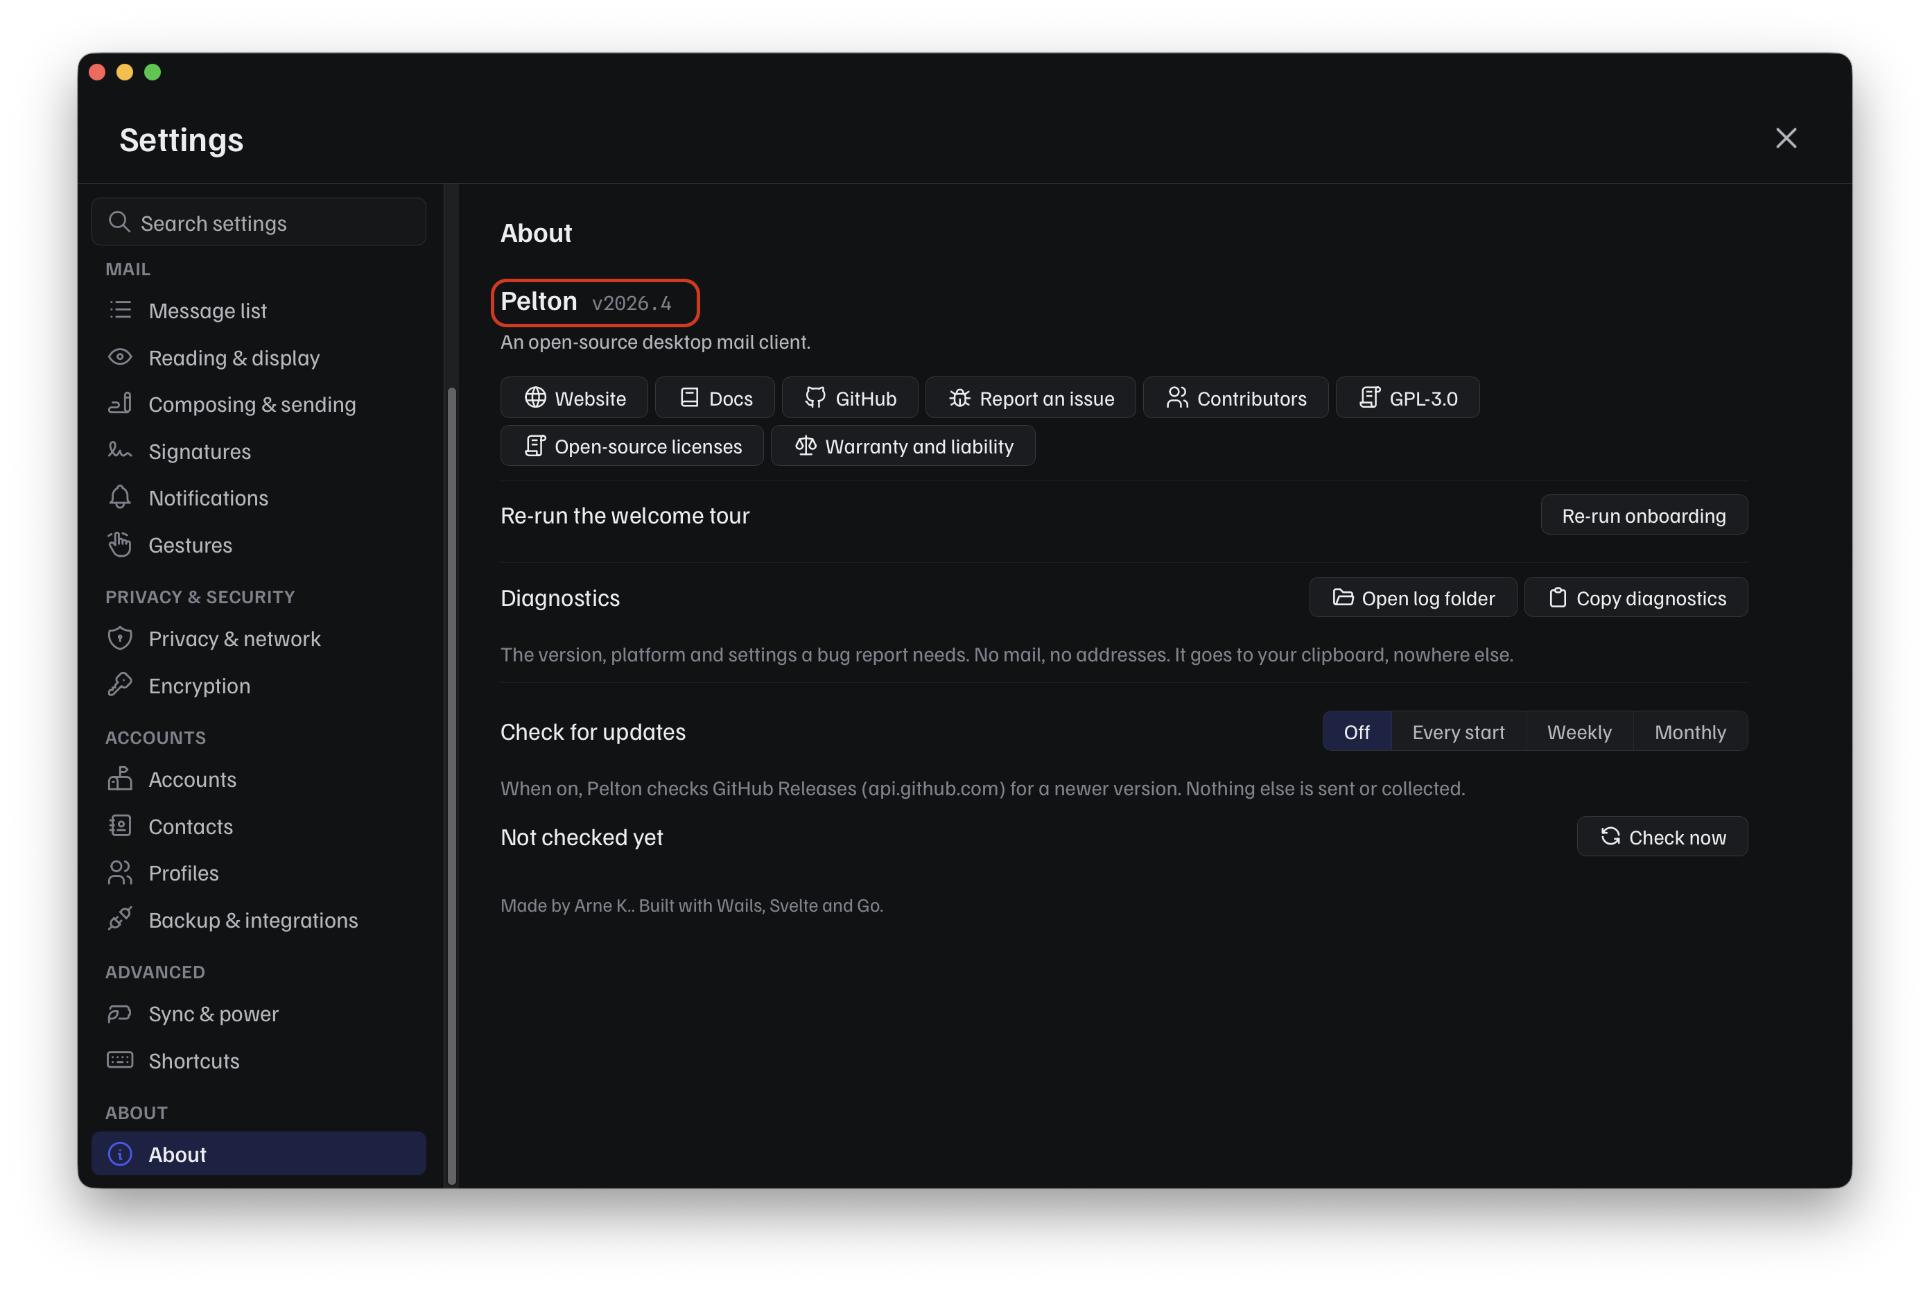The image size is (1930, 1291).
Task: Click the Backup & integrations plug icon
Action: pos(120,919)
